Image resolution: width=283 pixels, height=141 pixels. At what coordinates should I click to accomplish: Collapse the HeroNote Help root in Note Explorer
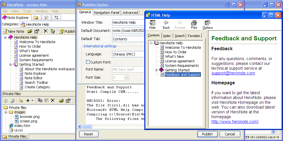[5, 38]
